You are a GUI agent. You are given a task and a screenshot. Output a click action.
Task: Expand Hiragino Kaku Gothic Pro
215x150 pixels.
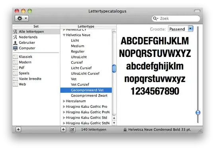[64, 107]
